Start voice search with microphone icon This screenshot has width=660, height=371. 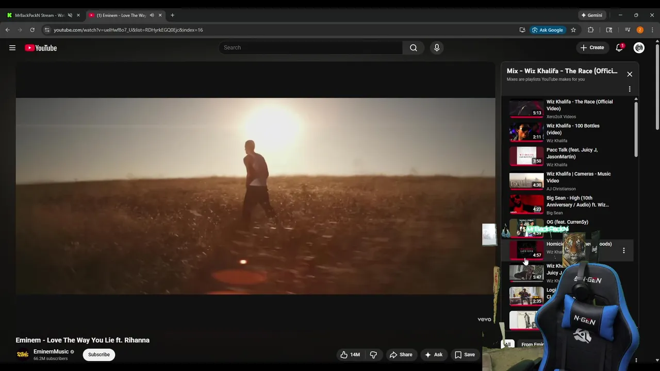click(437, 47)
